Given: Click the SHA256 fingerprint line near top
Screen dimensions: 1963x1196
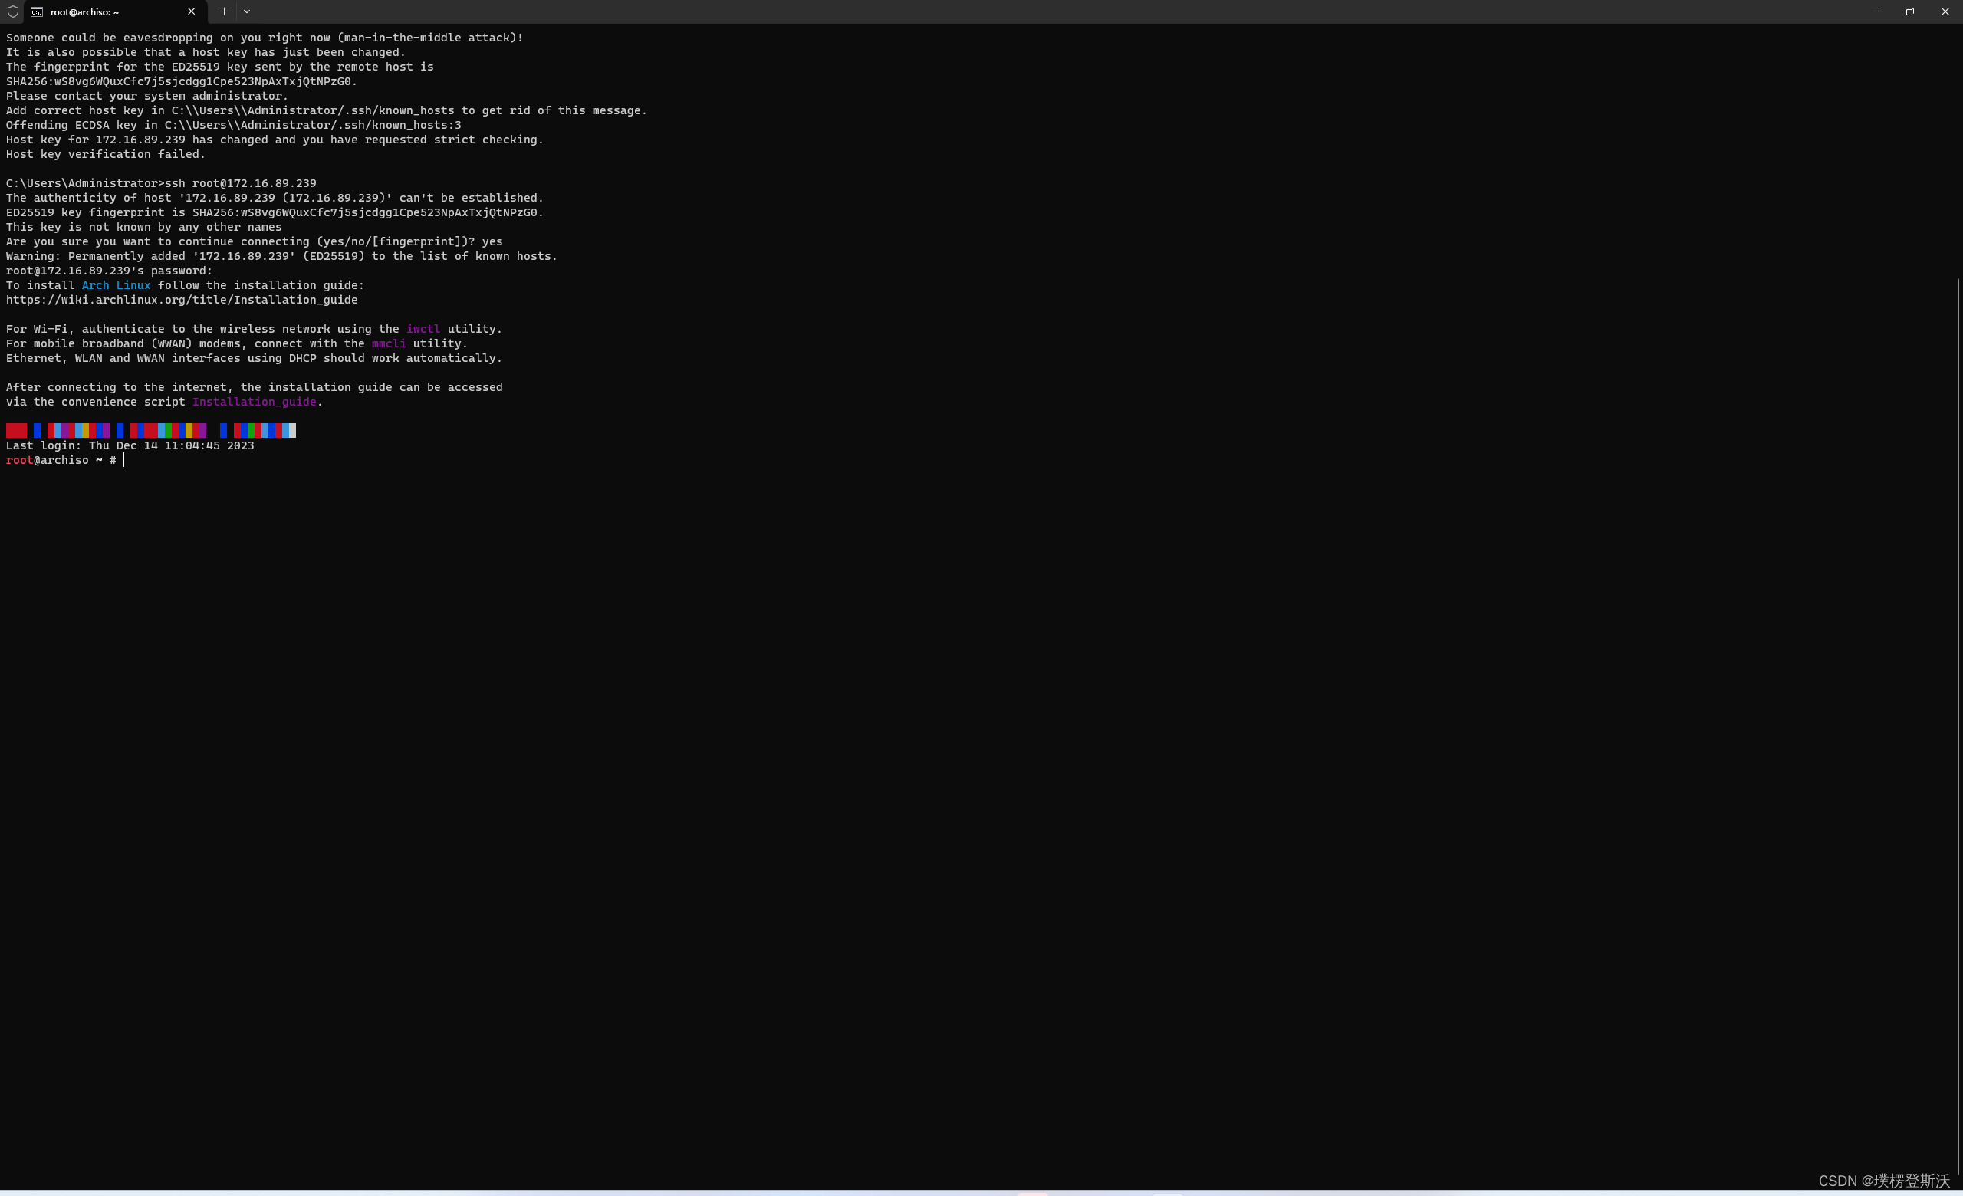Looking at the screenshot, I should (182, 81).
